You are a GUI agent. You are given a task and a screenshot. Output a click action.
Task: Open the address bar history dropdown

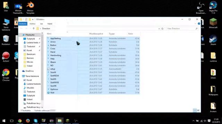click(159, 29)
